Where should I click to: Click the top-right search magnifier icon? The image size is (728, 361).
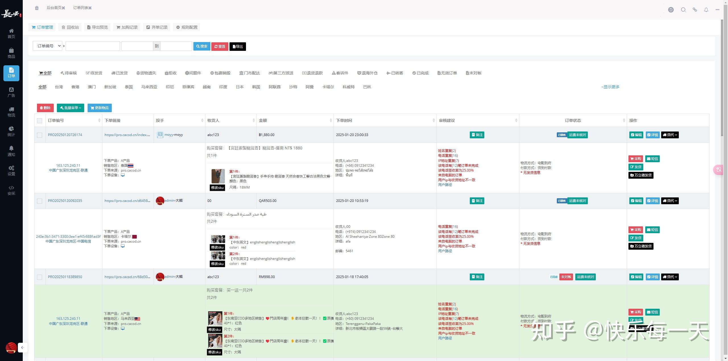(683, 10)
